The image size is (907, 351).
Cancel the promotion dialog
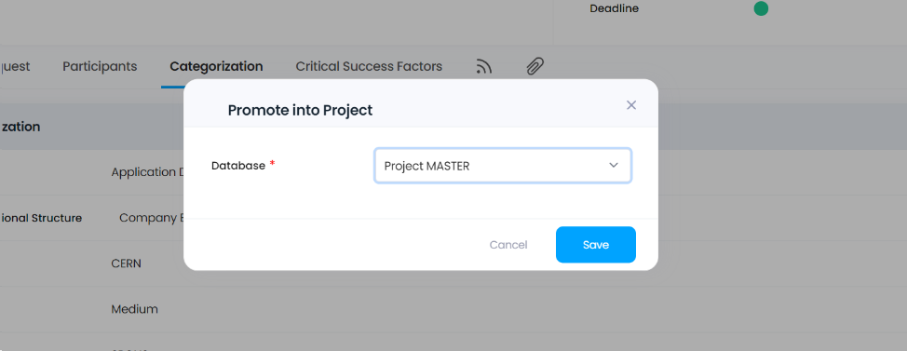click(508, 245)
